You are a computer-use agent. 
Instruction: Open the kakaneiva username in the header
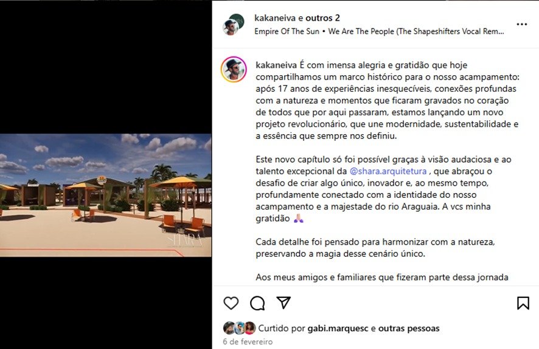pyautogui.click(x=275, y=18)
